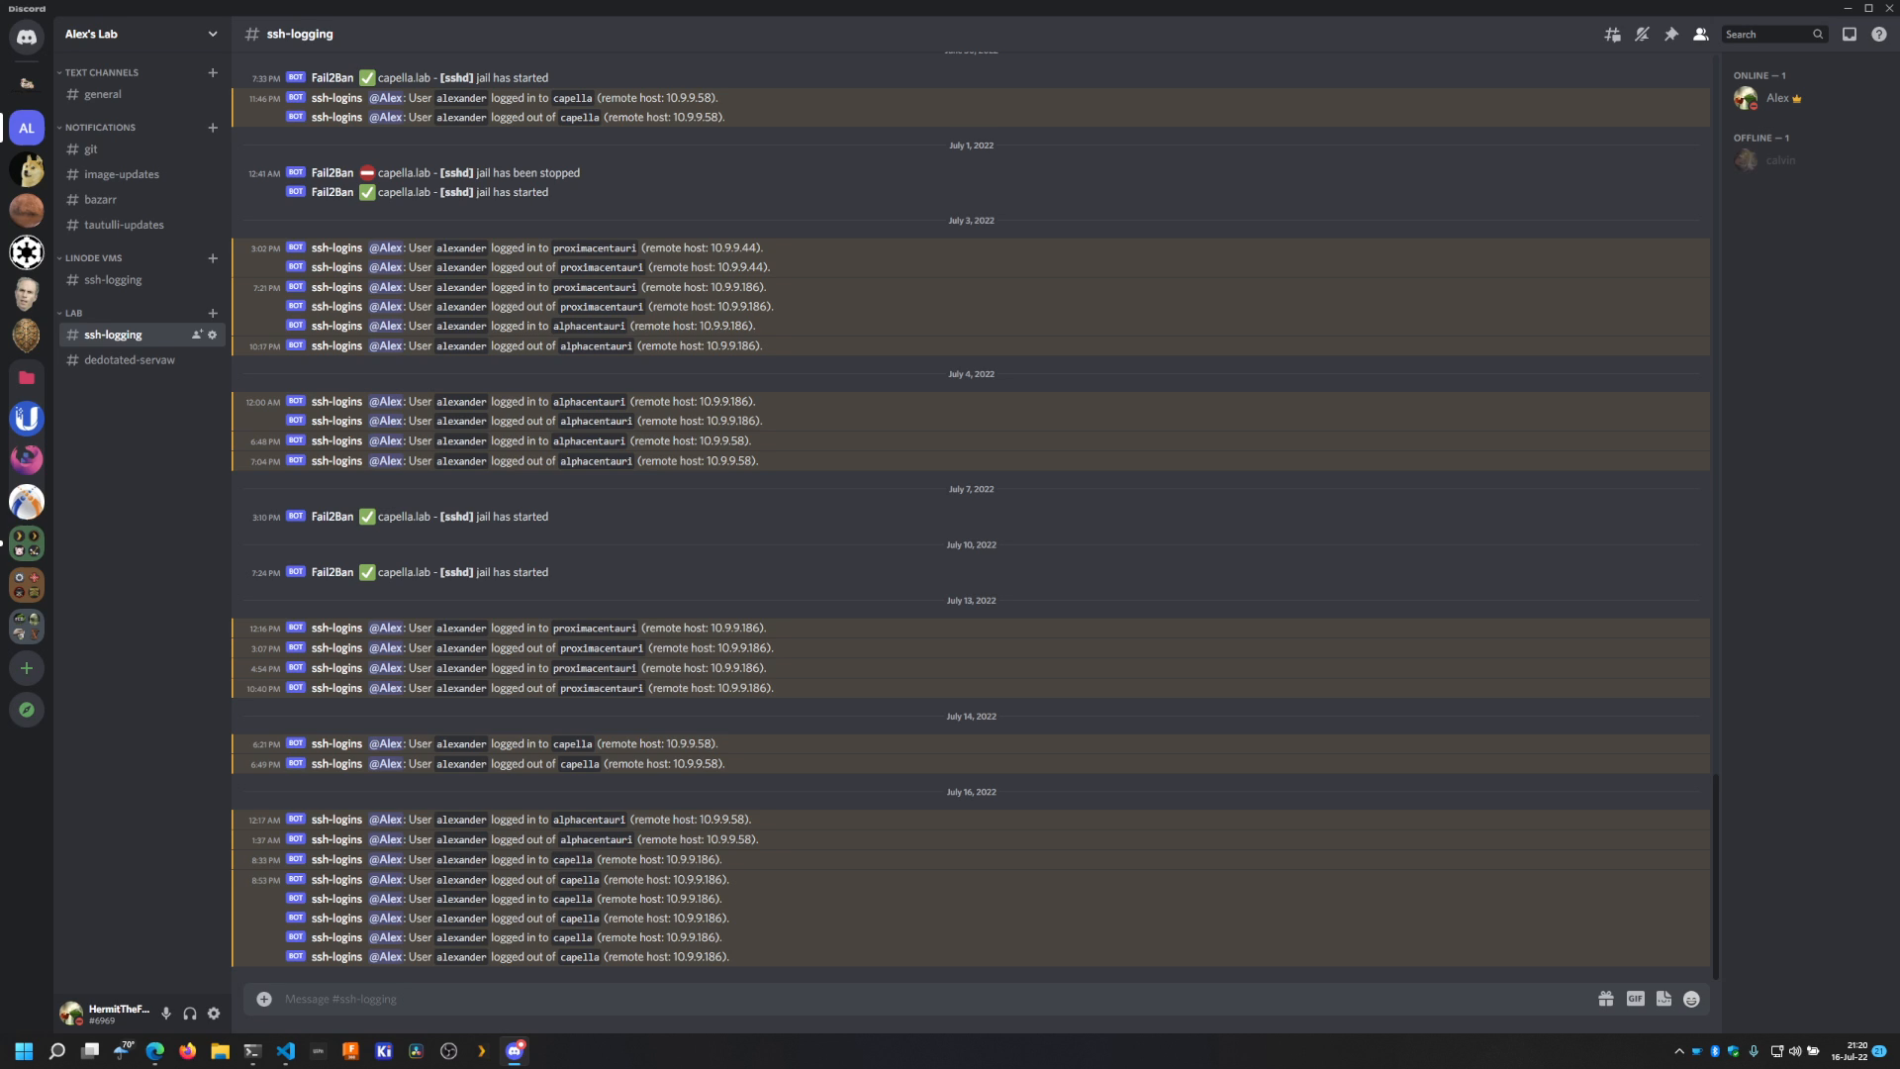Image resolution: width=1900 pixels, height=1069 pixels.
Task: Open the dedotated-servaw channel
Action: 129,359
